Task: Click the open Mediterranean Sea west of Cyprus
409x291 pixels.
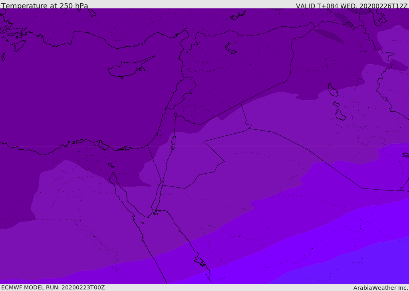Action: [x=60, y=88]
